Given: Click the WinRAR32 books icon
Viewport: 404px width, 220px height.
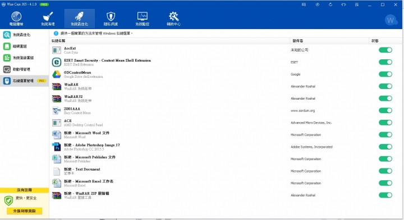Looking at the screenshot, I should click(57, 99).
